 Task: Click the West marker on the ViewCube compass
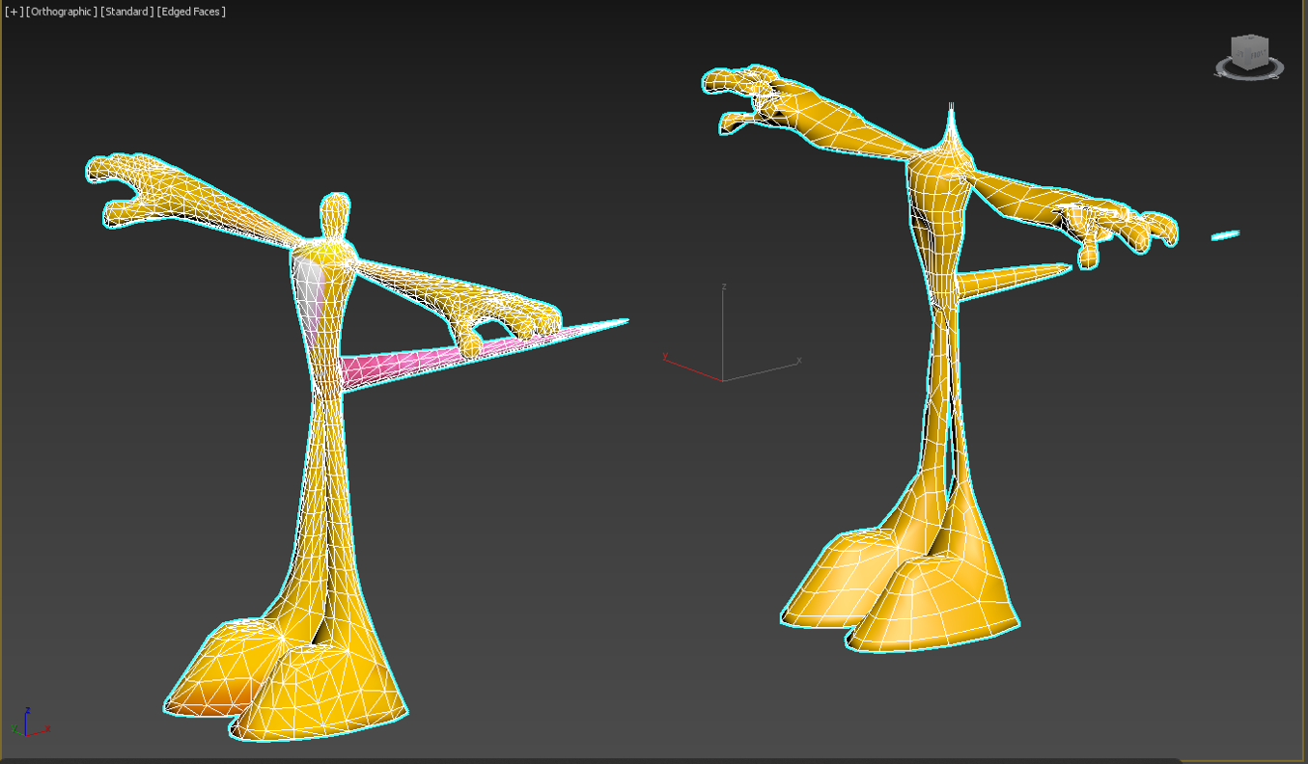click(x=1218, y=74)
